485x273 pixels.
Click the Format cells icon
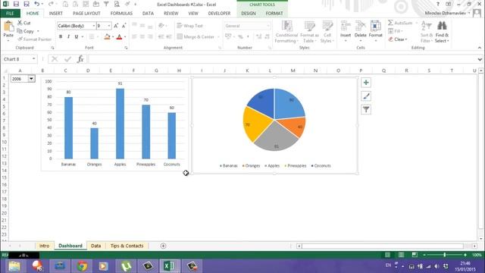click(x=376, y=26)
